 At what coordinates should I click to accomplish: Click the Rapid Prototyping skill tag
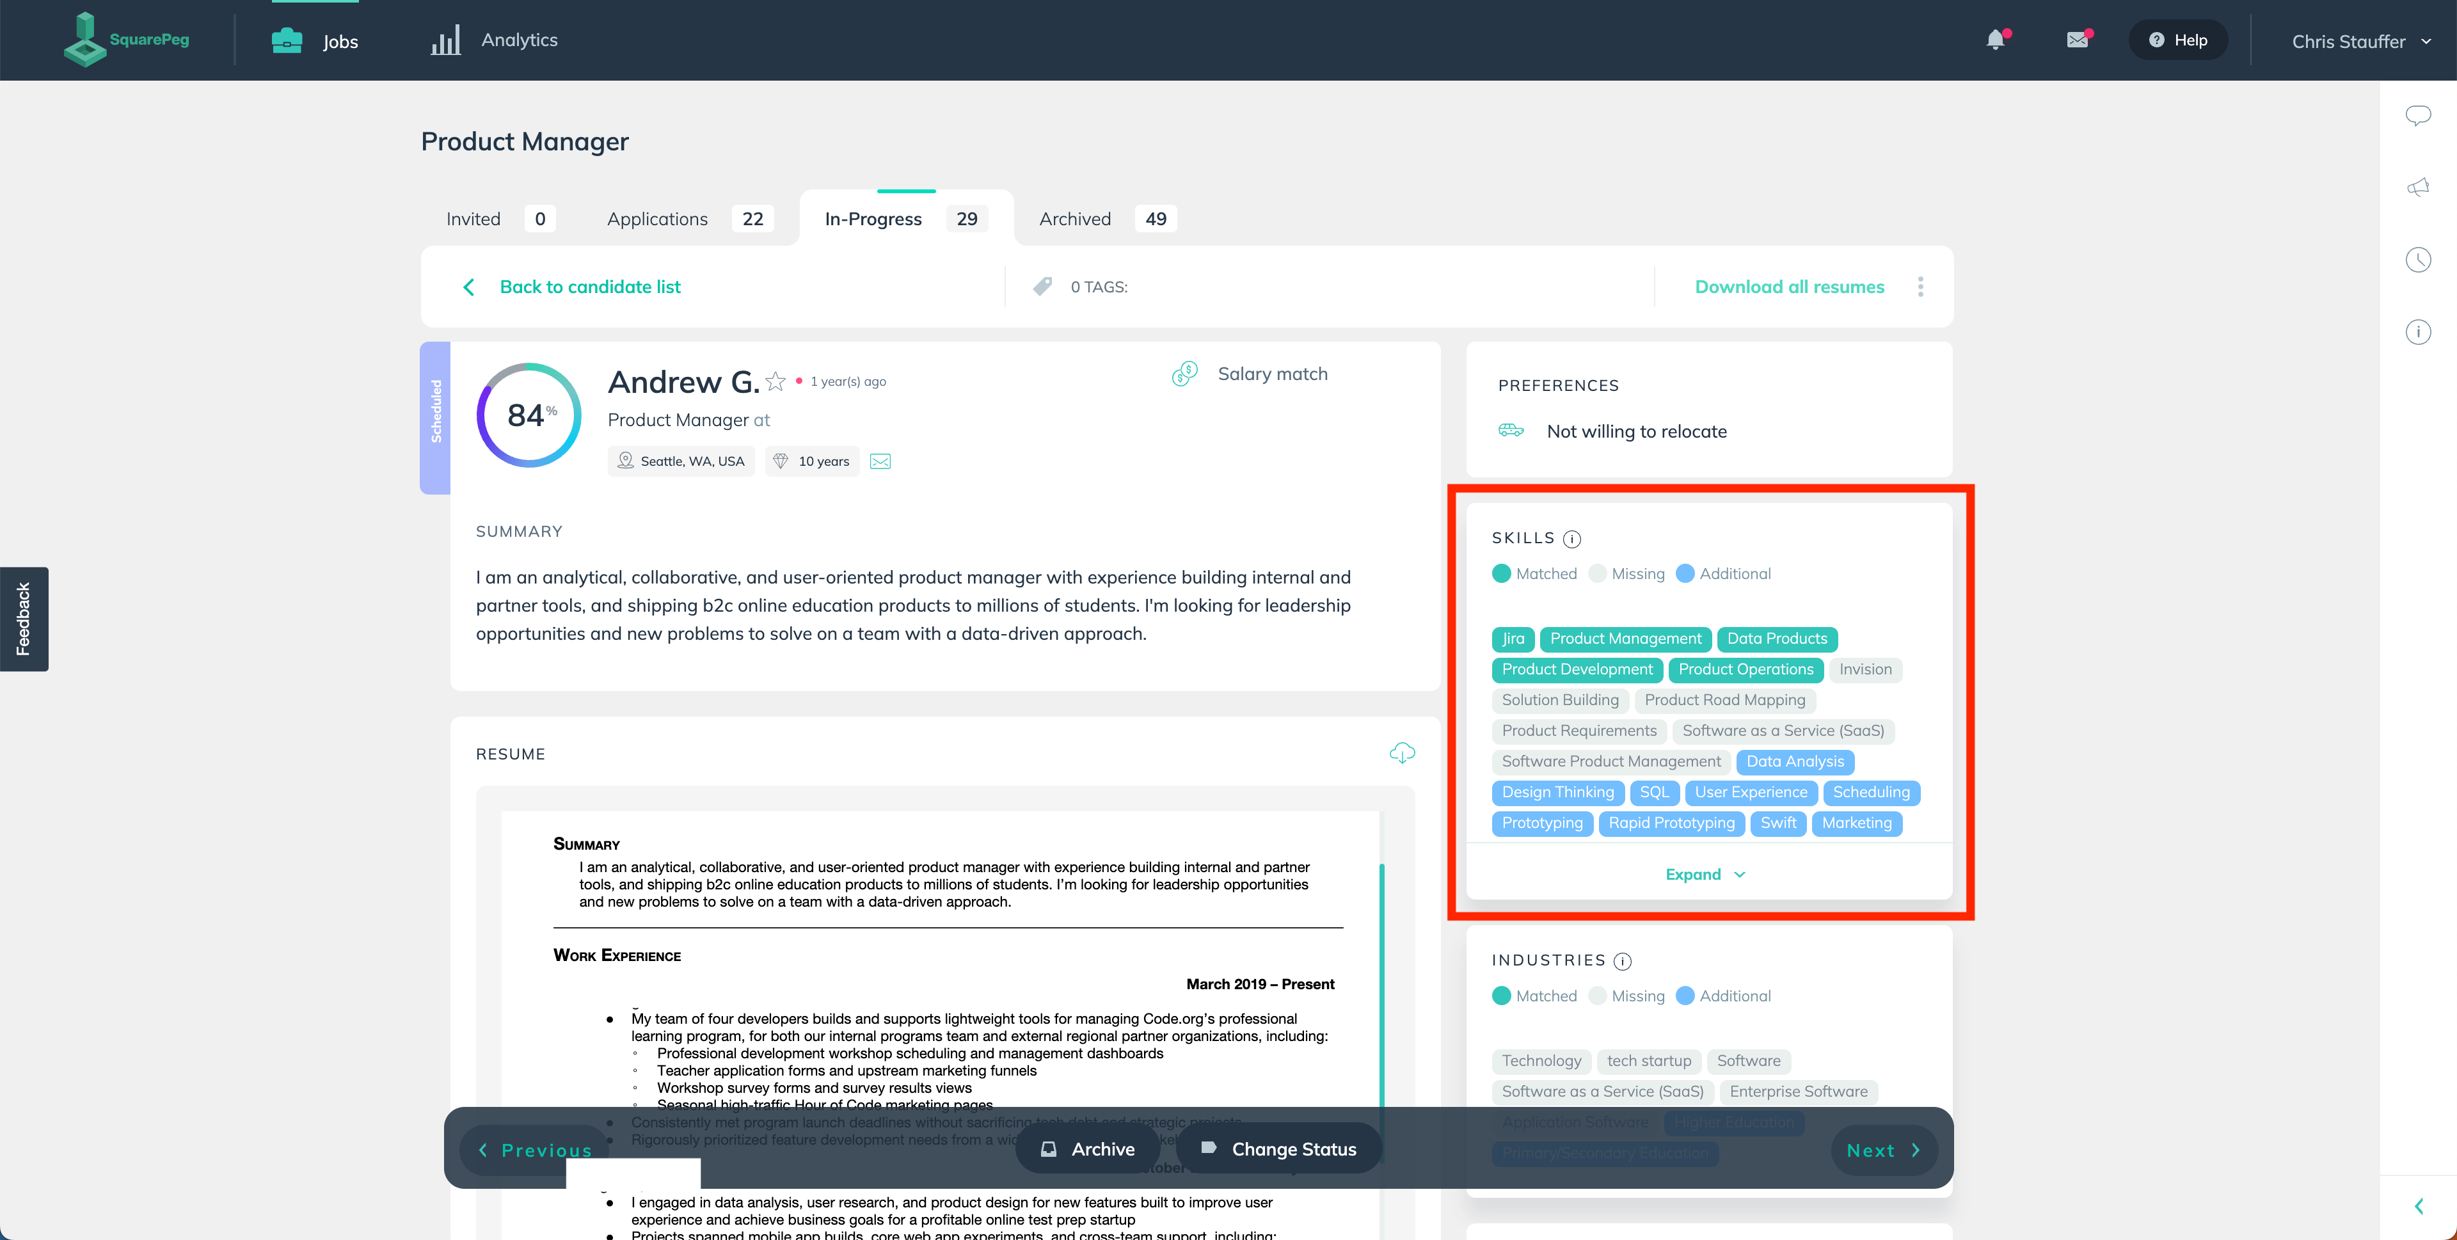tap(1671, 823)
